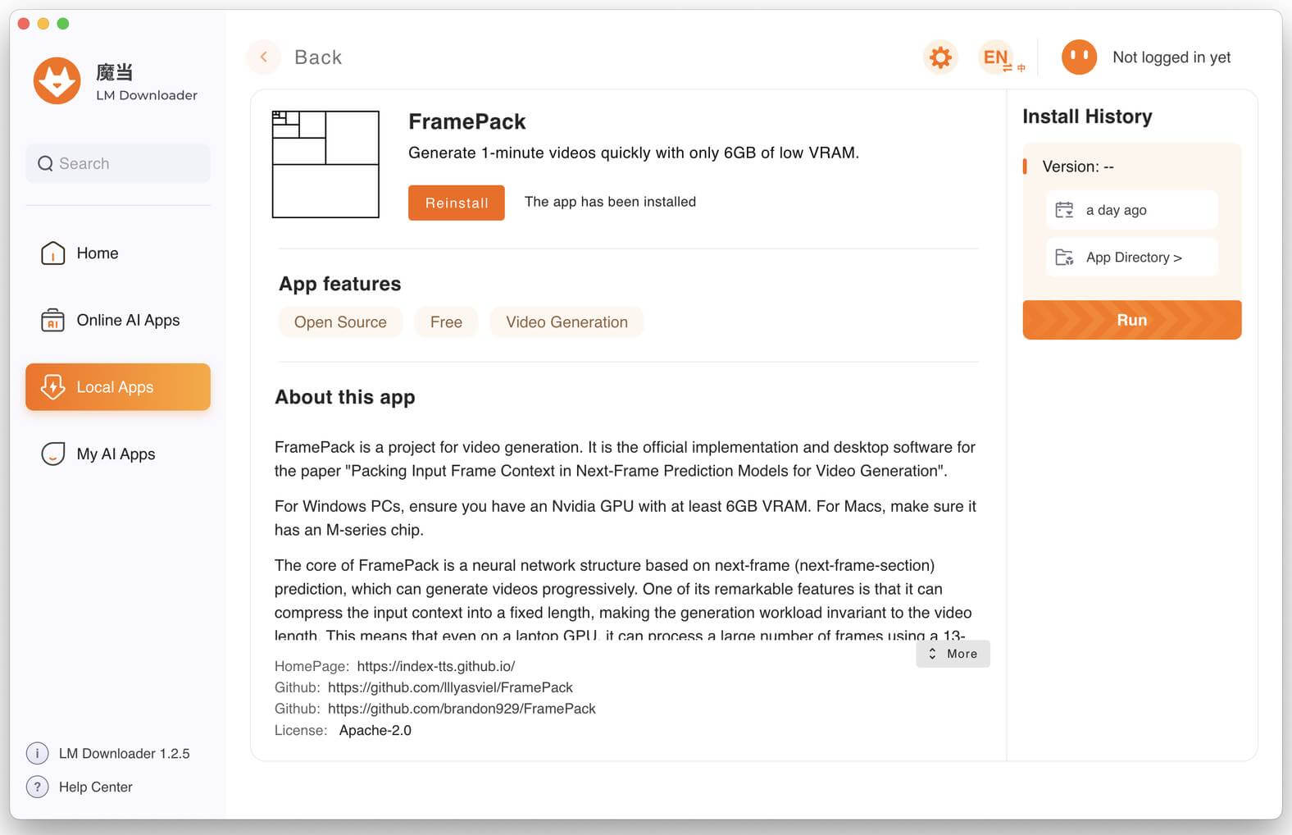This screenshot has width=1292, height=835.
Task: Click the Online AI Apps icon
Action: tap(53, 320)
